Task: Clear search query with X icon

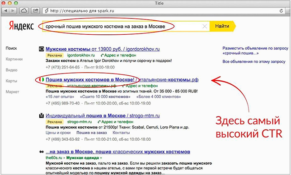Action: pyautogui.click(x=205, y=27)
